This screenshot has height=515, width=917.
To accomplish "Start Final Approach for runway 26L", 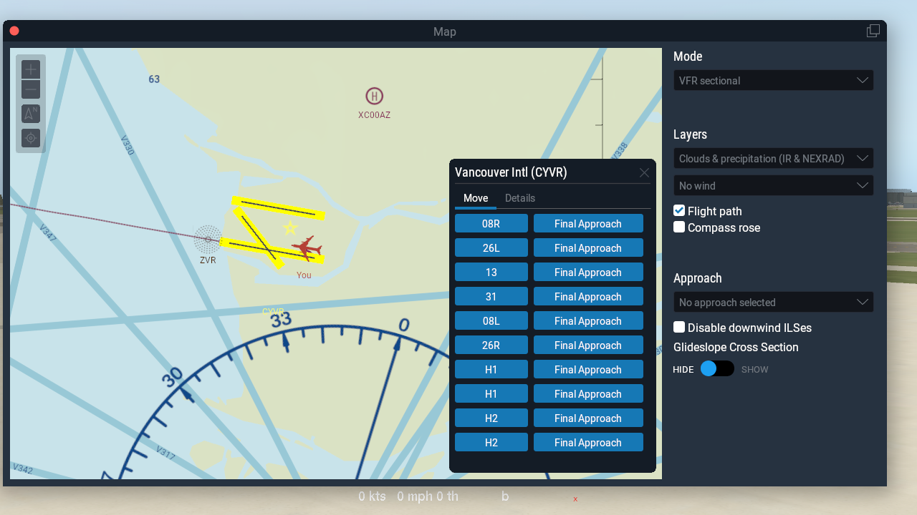I will click(588, 247).
